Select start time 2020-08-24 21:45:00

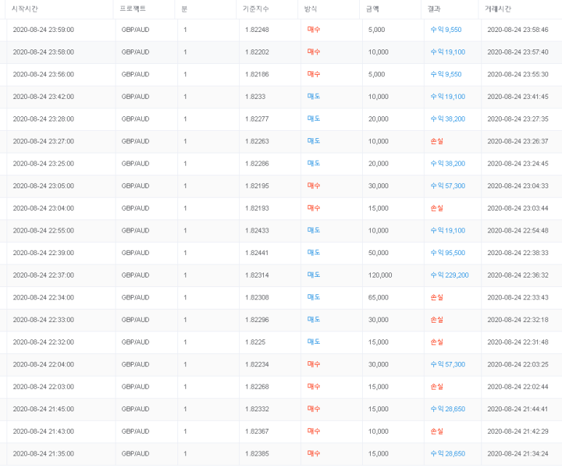[44, 409]
